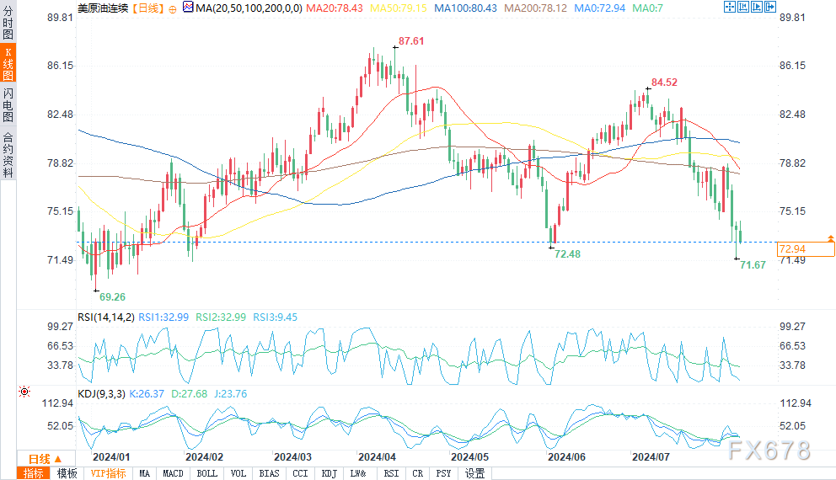Viewport: 836px width, 480px height.
Task: Click the 2024/04 date axis label
Action: pyautogui.click(x=377, y=457)
